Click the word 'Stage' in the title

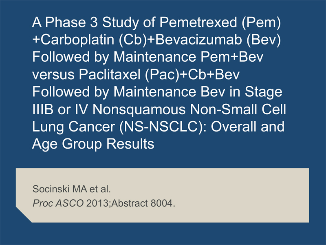(263, 92)
